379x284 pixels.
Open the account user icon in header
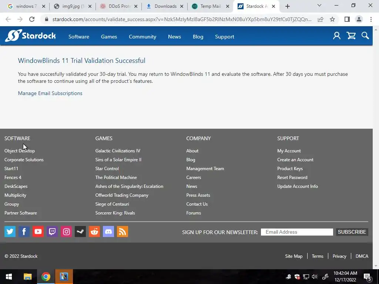[x=337, y=36]
